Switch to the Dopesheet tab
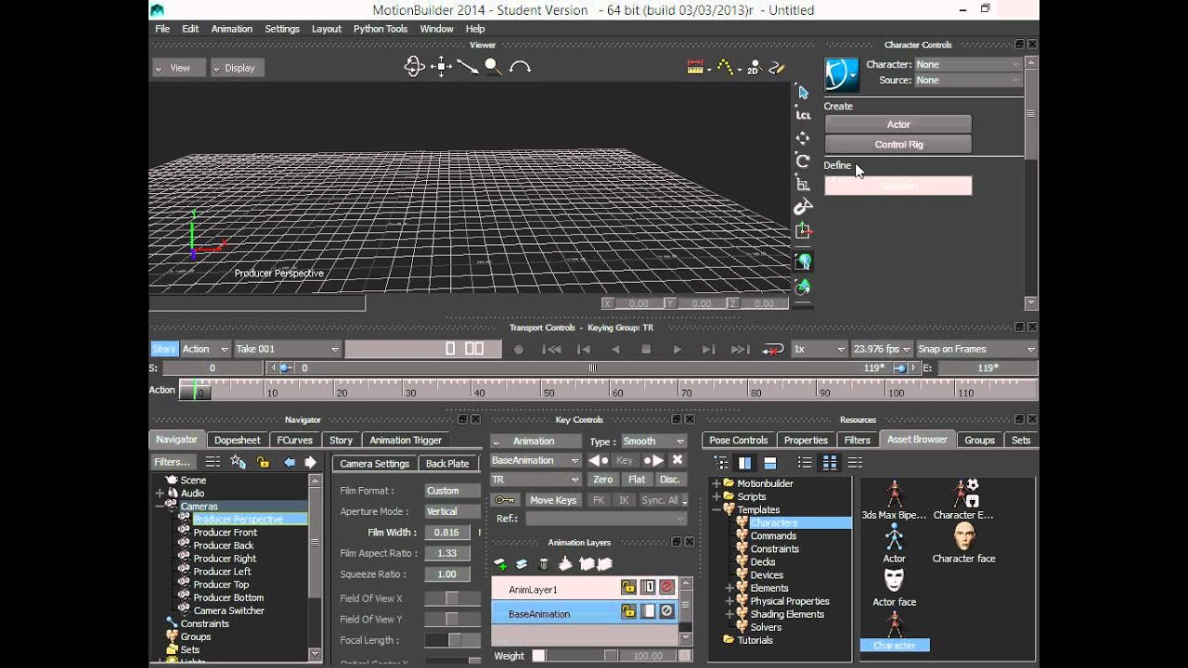This screenshot has height=668, width=1188. tap(238, 440)
